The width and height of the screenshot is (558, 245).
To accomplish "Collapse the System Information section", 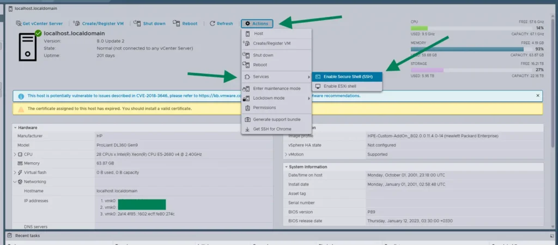I will point(286,167).
